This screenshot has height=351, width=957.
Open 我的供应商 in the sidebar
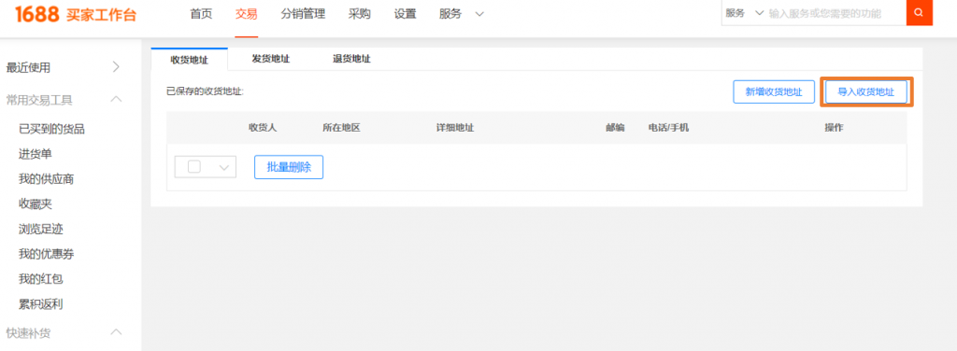tap(47, 179)
